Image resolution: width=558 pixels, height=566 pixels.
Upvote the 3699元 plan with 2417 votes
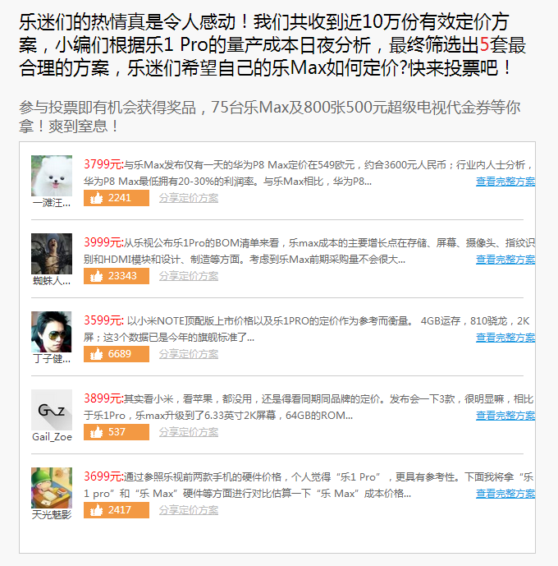[116, 510]
